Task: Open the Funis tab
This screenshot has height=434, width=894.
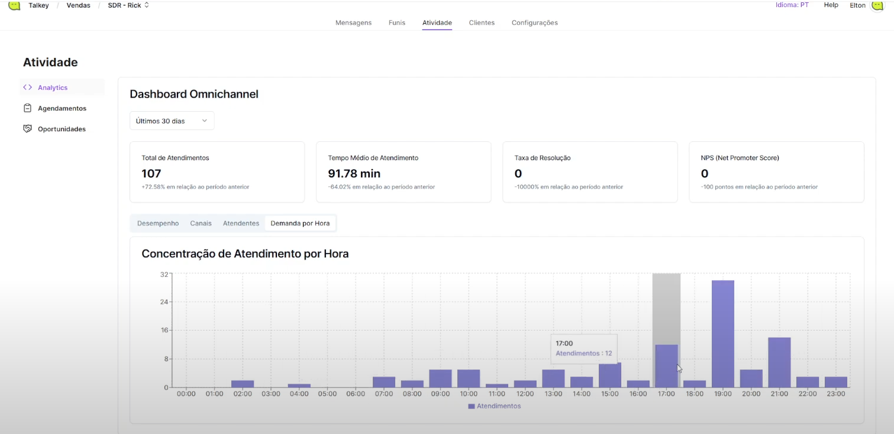Action: (x=397, y=22)
